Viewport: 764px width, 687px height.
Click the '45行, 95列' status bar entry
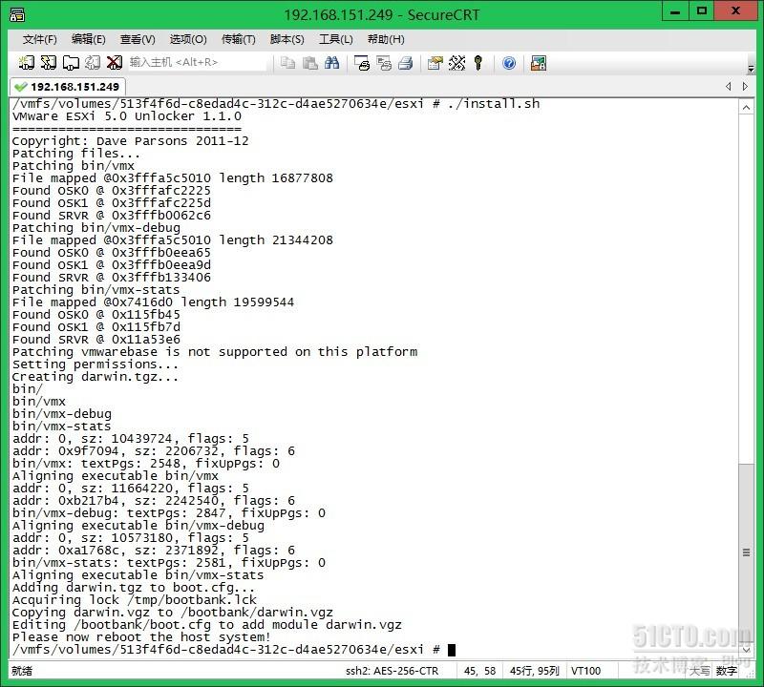[x=535, y=671]
